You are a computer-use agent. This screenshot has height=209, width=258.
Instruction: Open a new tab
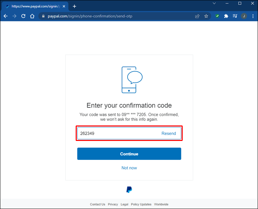pos(74,6)
